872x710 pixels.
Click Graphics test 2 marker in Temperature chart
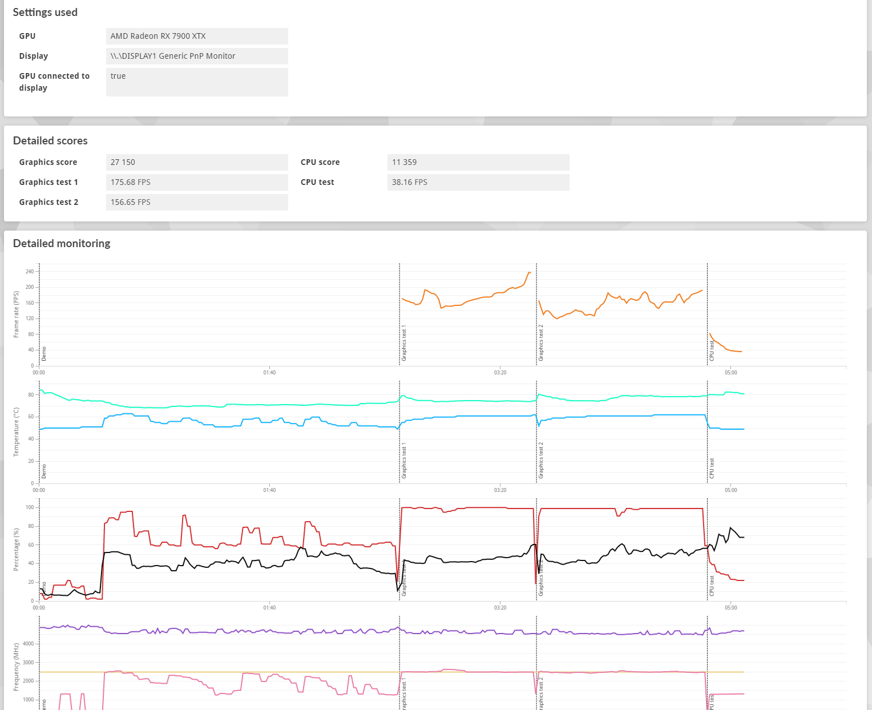541,461
